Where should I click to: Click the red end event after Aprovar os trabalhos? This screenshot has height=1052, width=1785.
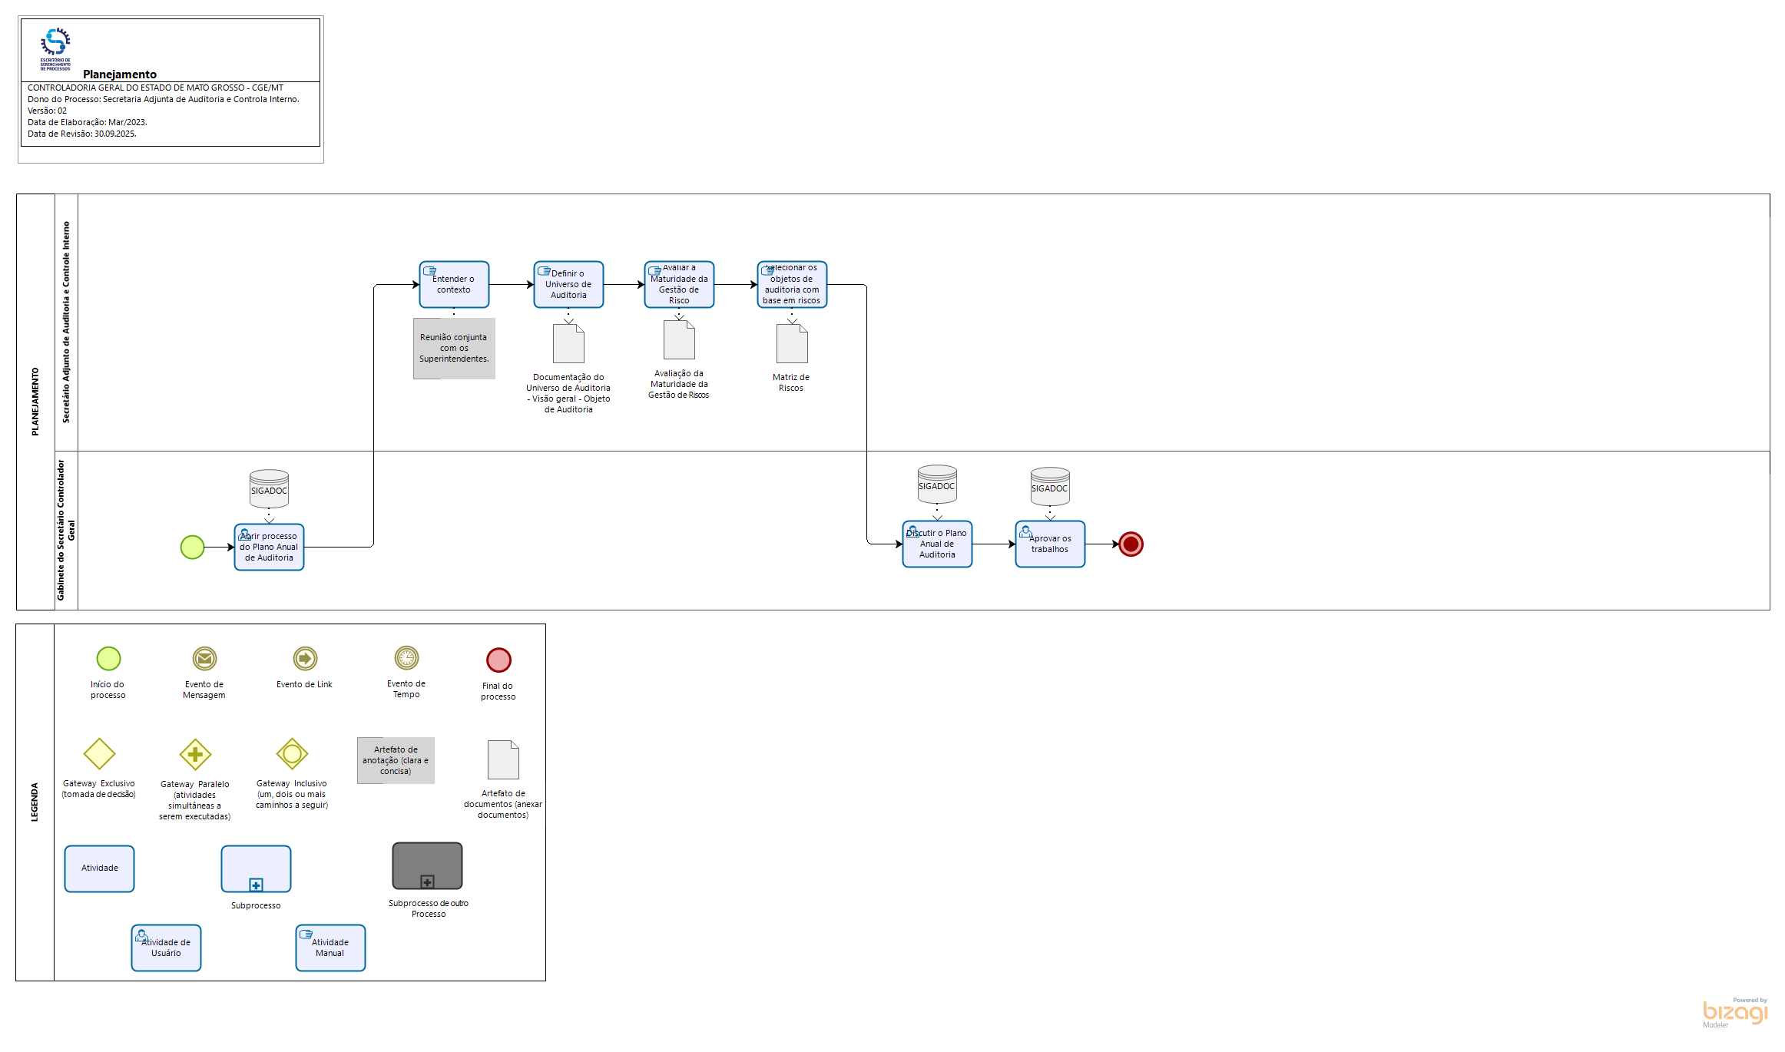click(x=1131, y=544)
